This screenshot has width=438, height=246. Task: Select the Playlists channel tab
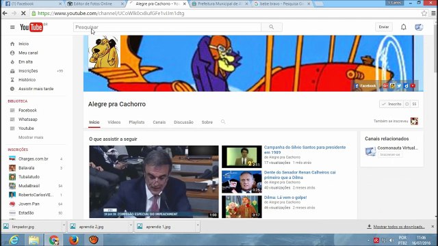click(137, 122)
